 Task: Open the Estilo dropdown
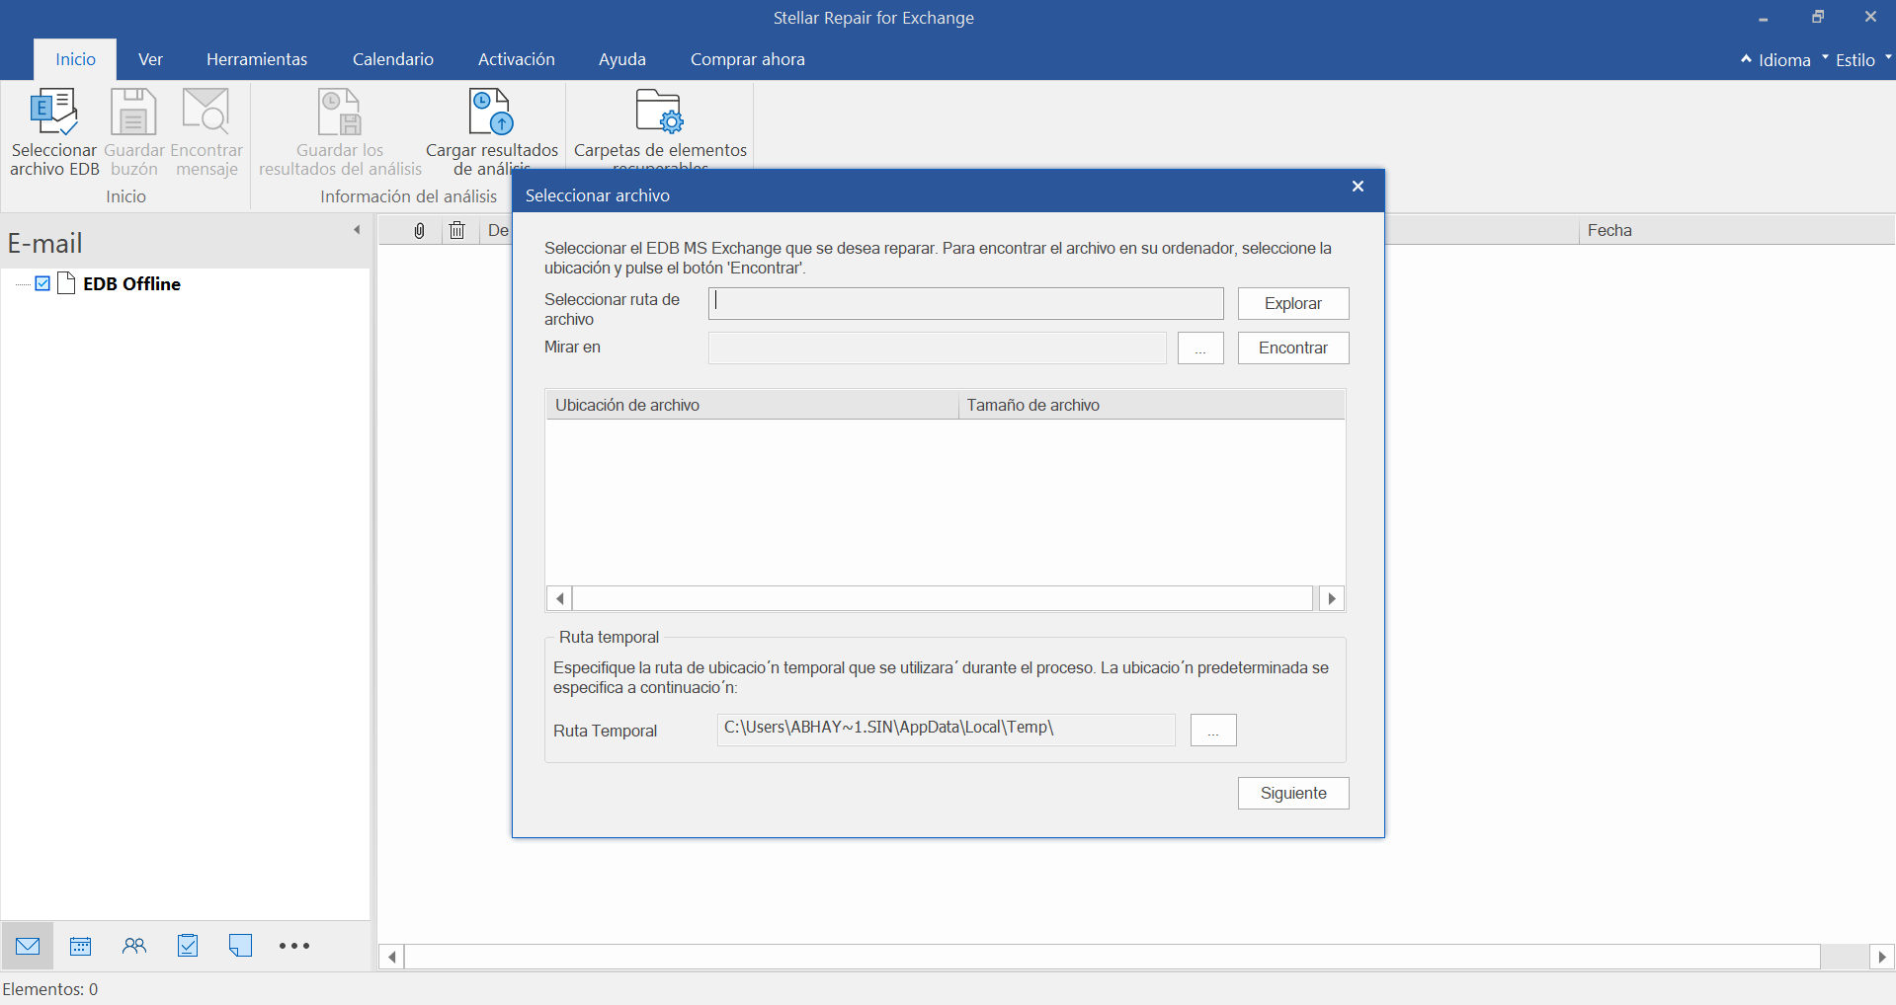coord(1857,59)
